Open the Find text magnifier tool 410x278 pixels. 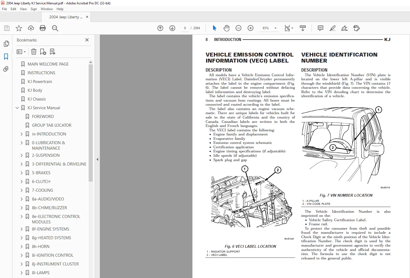click(x=55, y=28)
